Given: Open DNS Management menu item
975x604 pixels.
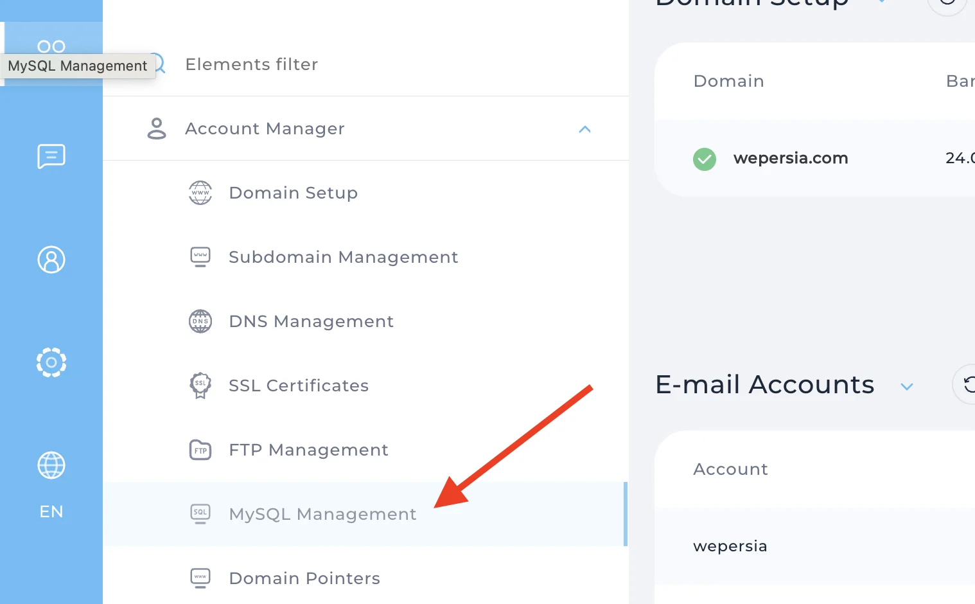Looking at the screenshot, I should (365, 321).
